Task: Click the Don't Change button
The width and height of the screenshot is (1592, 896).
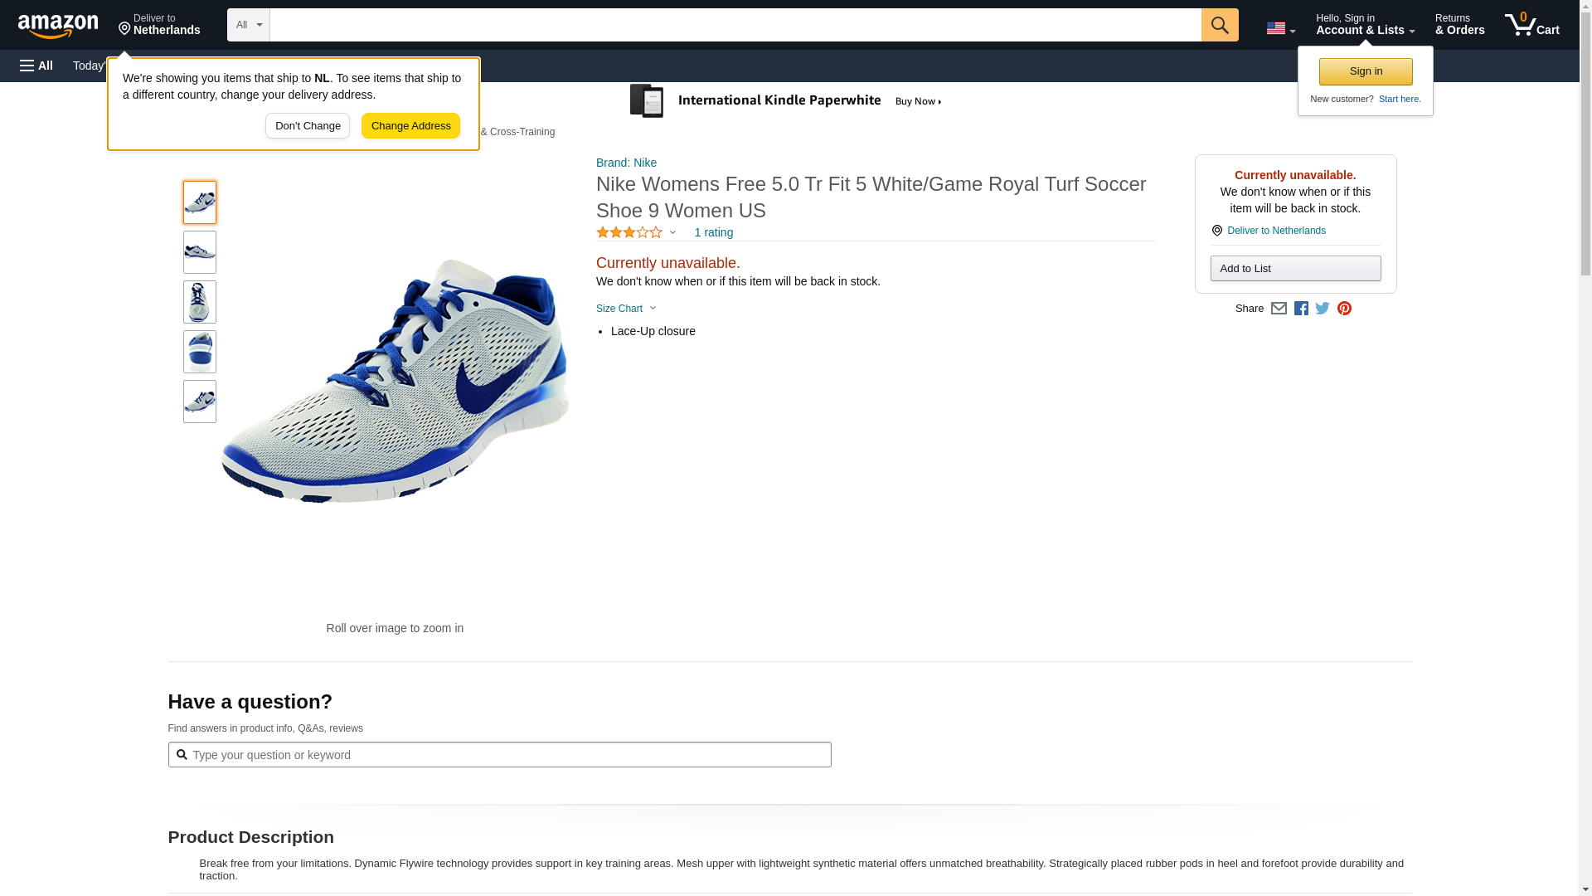Action: [308, 126]
